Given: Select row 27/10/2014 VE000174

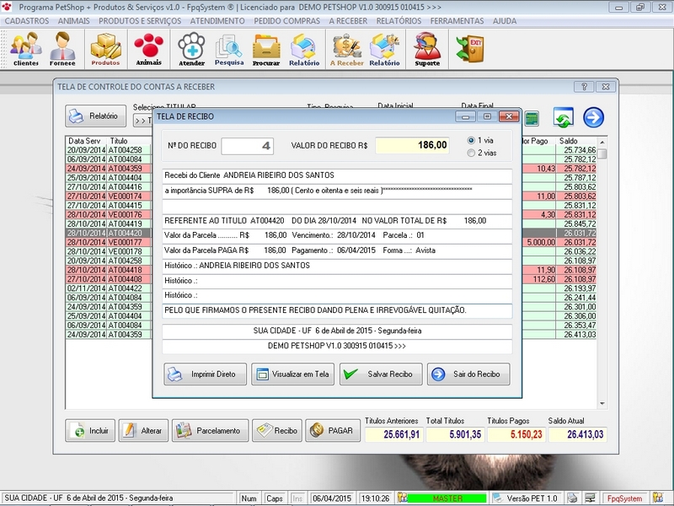Looking at the screenshot, I should point(109,196).
